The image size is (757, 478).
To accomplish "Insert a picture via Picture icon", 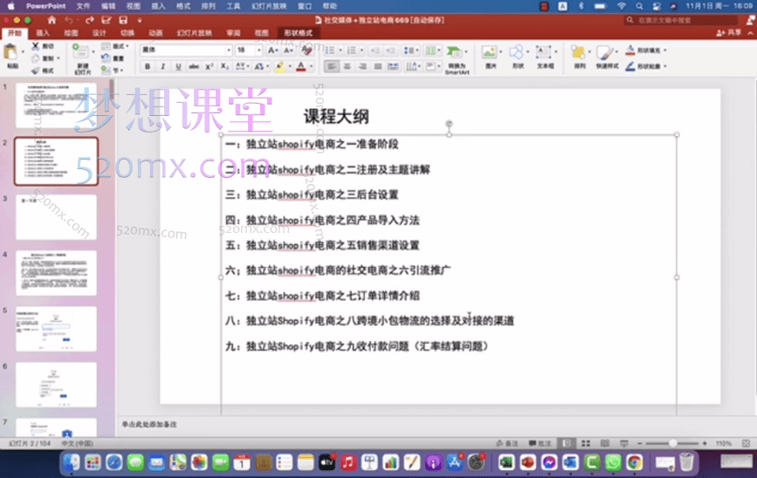I will tap(489, 52).
